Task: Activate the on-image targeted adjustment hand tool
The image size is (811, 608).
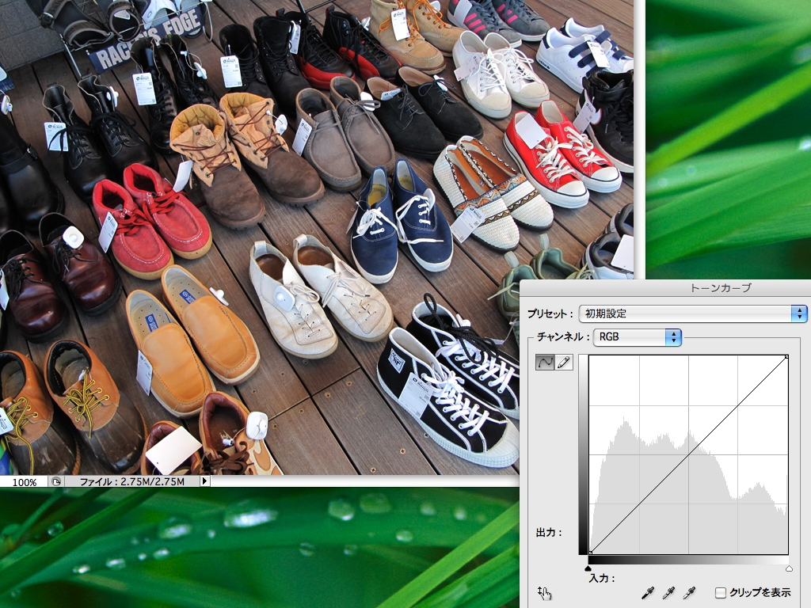Action: coord(544,593)
